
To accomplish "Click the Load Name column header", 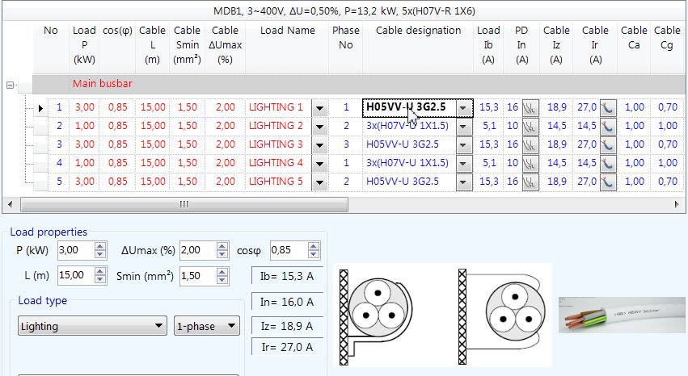I will (x=287, y=30).
